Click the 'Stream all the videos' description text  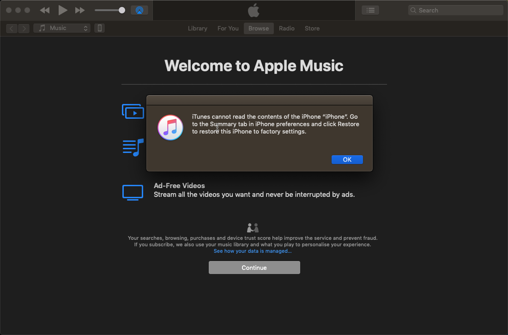coord(254,195)
